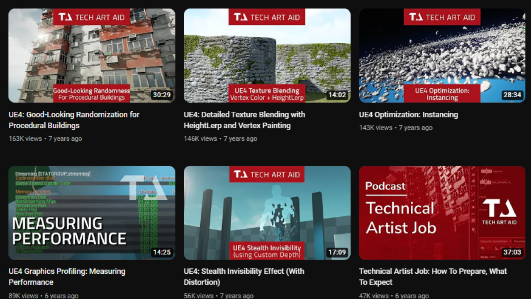Click the 'UE4: Stealth Invisibility Effect (With Distortion)' title
This screenshot has height=299, width=531.
point(244,277)
